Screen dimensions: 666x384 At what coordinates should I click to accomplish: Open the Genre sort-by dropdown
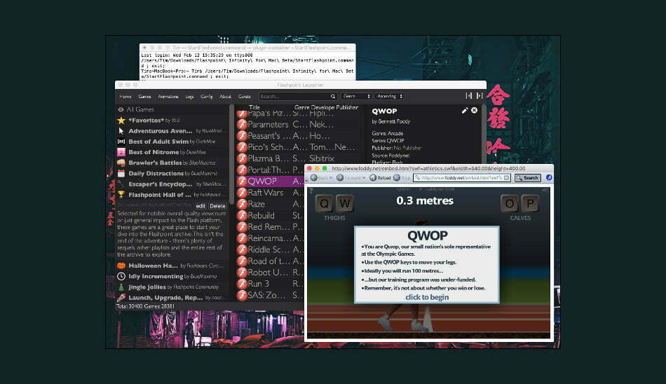[356, 97]
